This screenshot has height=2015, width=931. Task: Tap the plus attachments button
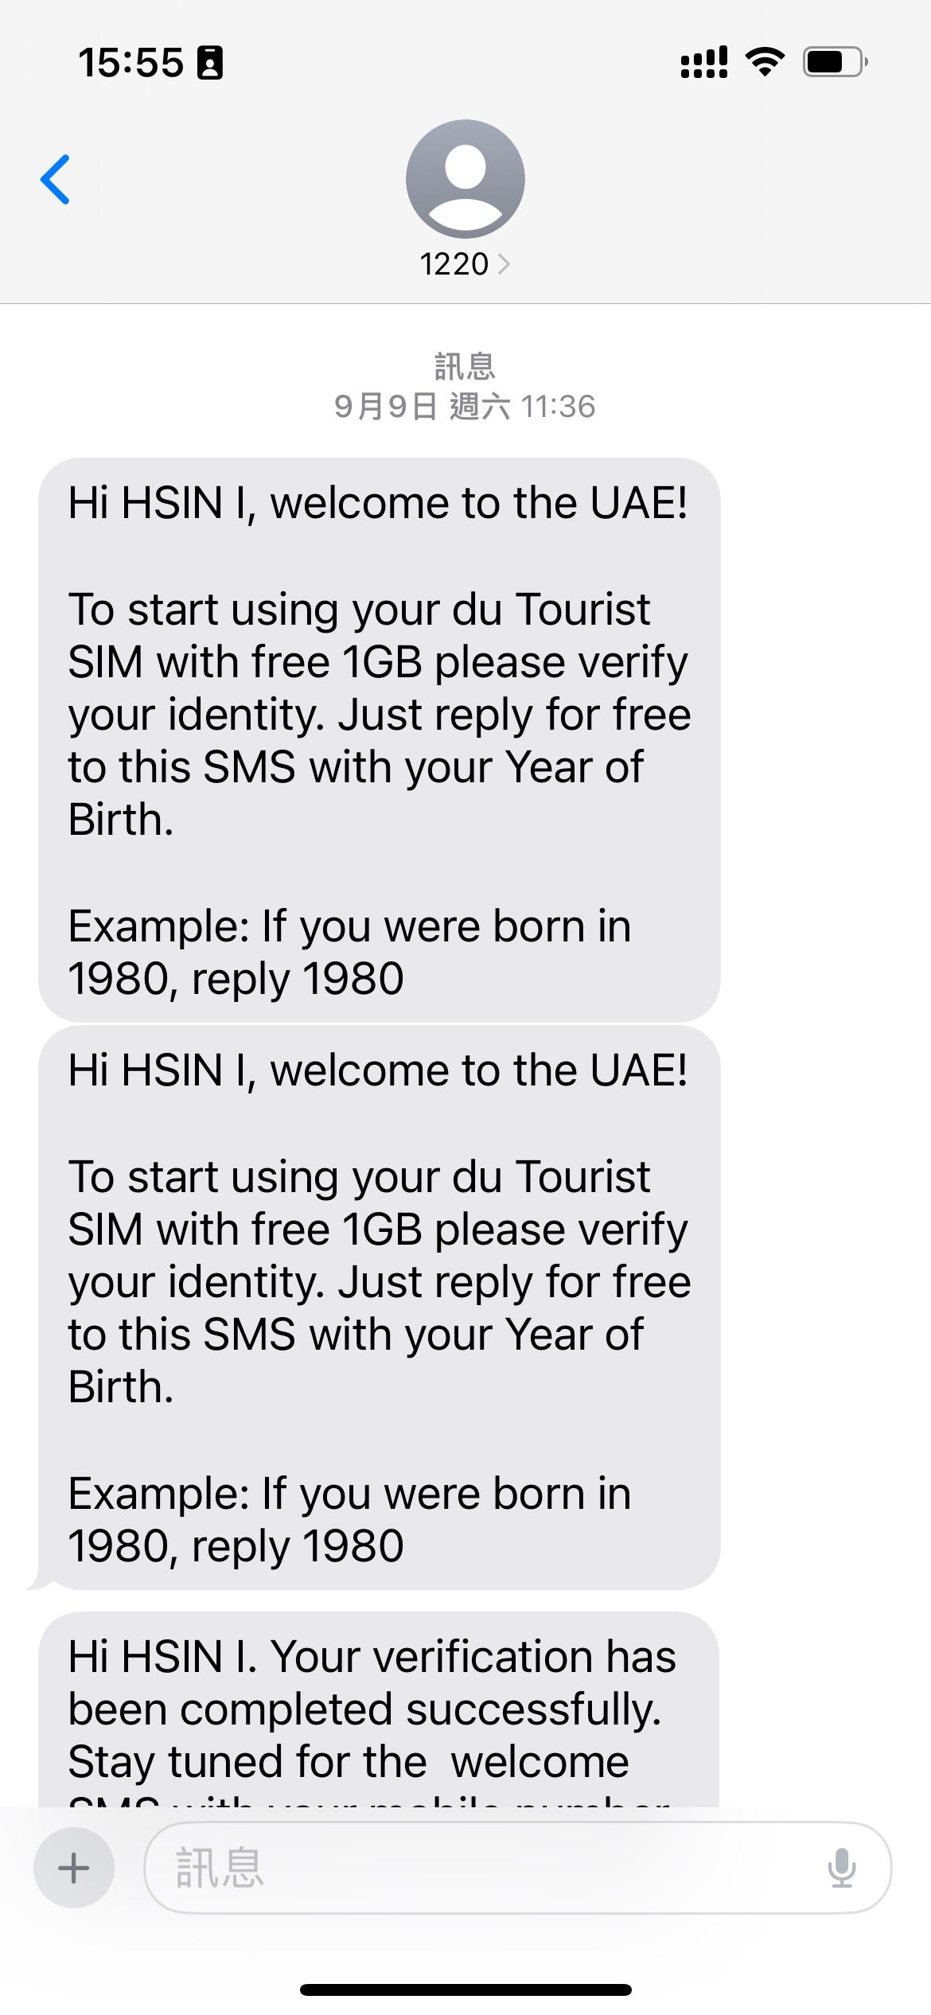74,1867
